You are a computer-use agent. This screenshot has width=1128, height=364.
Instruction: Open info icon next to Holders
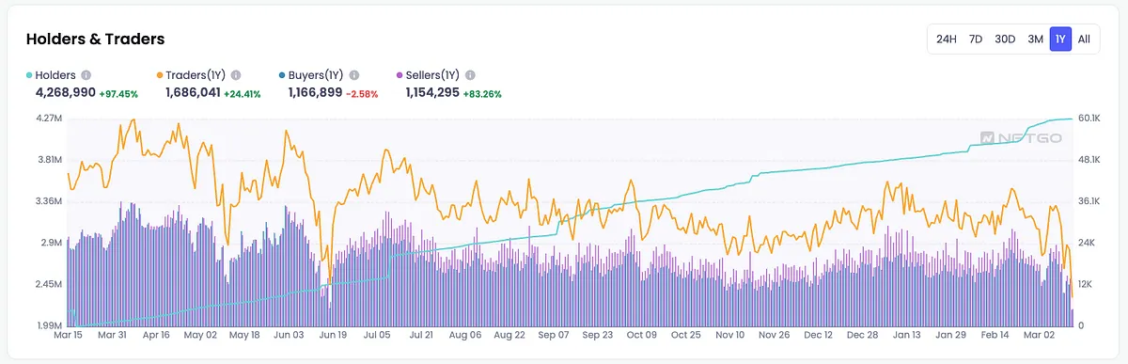[86, 75]
